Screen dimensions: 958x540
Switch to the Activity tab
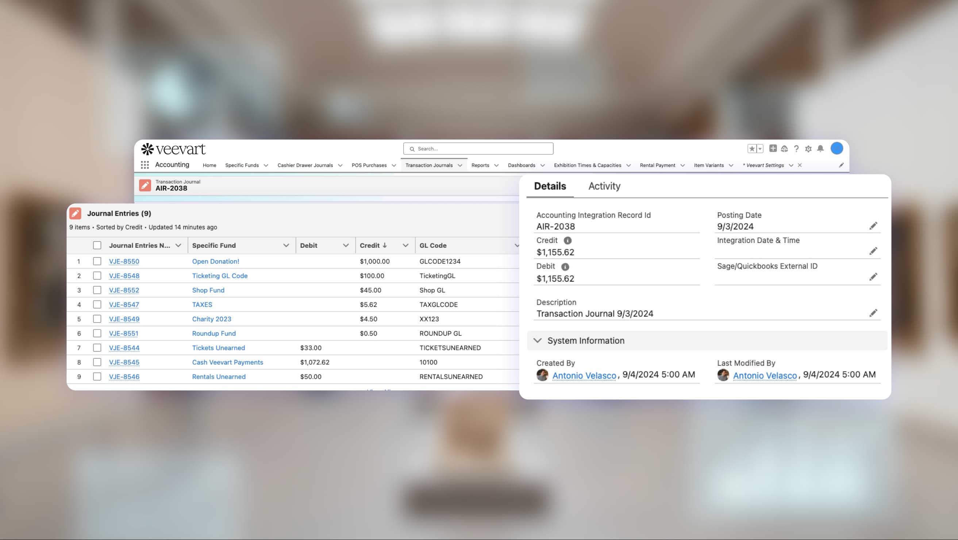[x=604, y=186]
